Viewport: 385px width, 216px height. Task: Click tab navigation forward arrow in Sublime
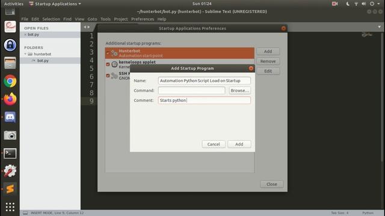tap(88, 27)
